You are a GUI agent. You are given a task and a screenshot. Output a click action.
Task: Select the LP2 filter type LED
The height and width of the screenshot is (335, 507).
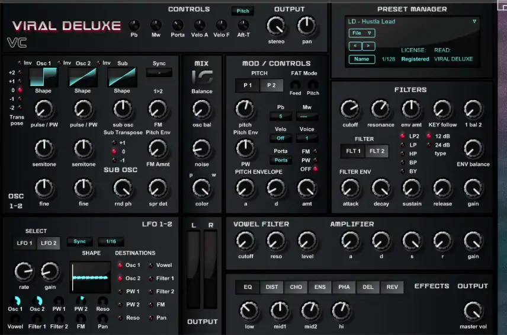tap(403, 136)
